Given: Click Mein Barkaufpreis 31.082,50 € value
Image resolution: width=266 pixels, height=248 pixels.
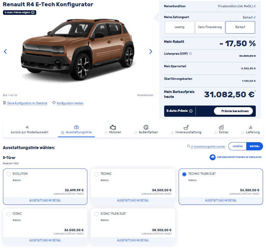Looking at the screenshot, I should (229, 94).
